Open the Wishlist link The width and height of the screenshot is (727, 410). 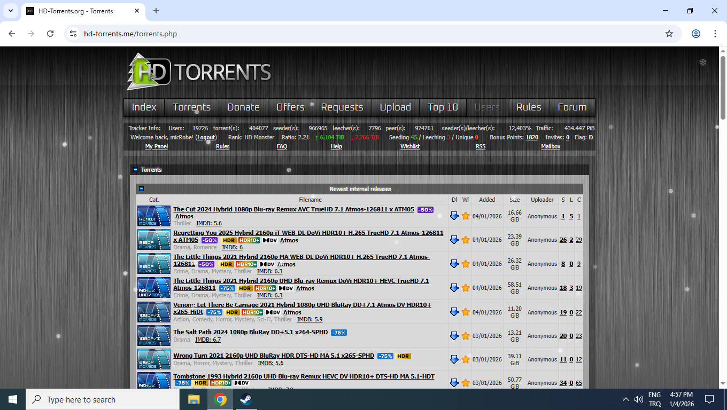click(410, 146)
